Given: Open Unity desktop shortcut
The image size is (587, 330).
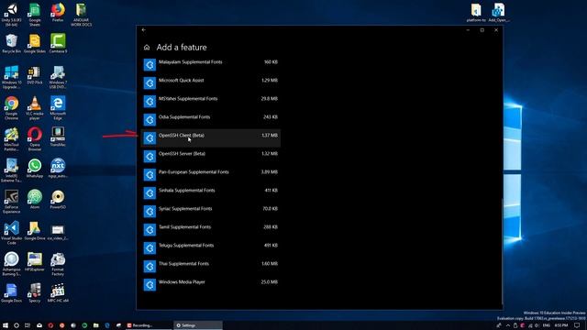Looking at the screenshot, I should pyautogui.click(x=12, y=15).
